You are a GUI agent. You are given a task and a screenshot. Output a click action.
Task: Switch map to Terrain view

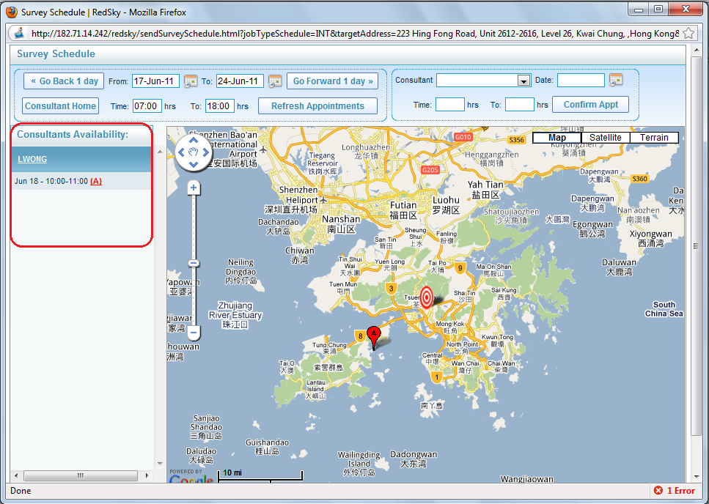[654, 138]
